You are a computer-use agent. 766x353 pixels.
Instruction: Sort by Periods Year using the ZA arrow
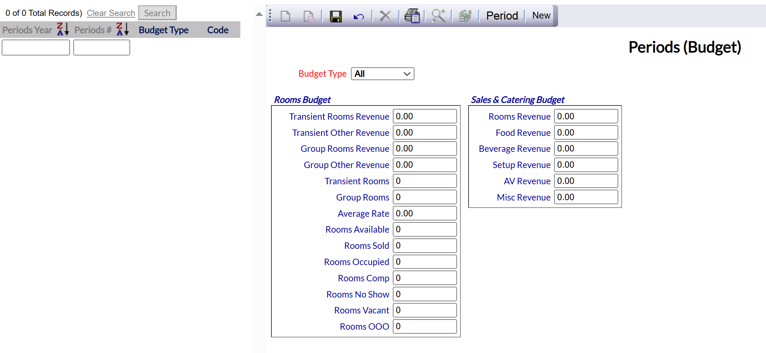(x=63, y=29)
